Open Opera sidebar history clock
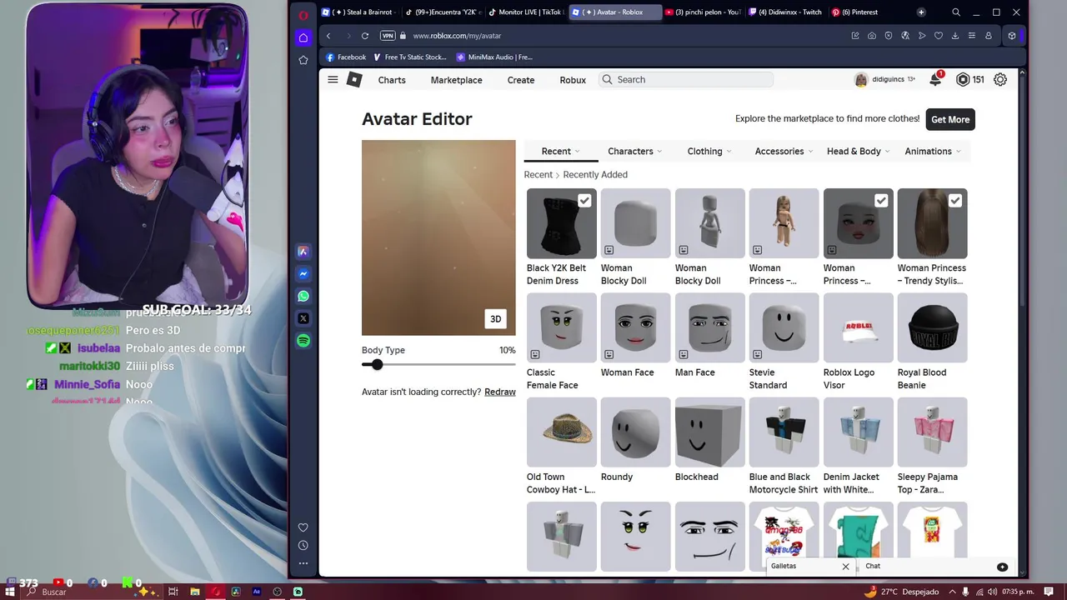1067x600 pixels. coord(303,545)
